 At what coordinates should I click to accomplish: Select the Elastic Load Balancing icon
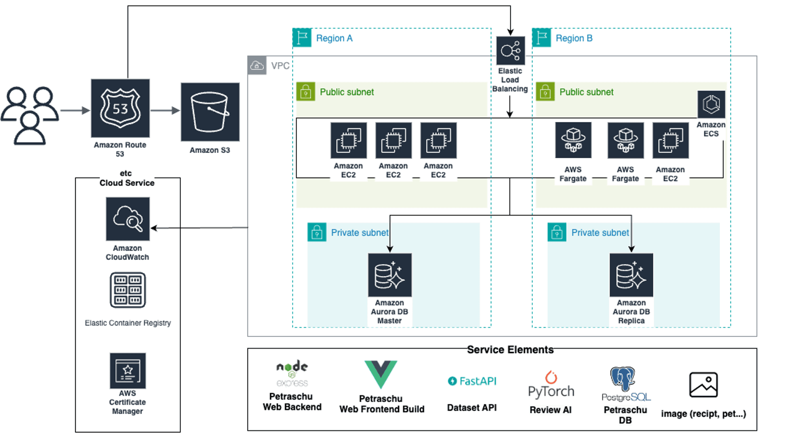511,50
